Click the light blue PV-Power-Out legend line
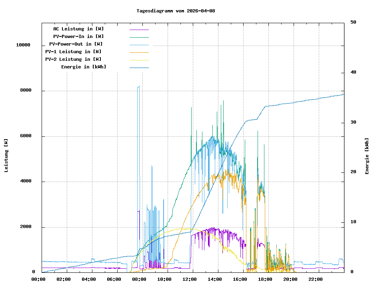 click(x=139, y=44)
